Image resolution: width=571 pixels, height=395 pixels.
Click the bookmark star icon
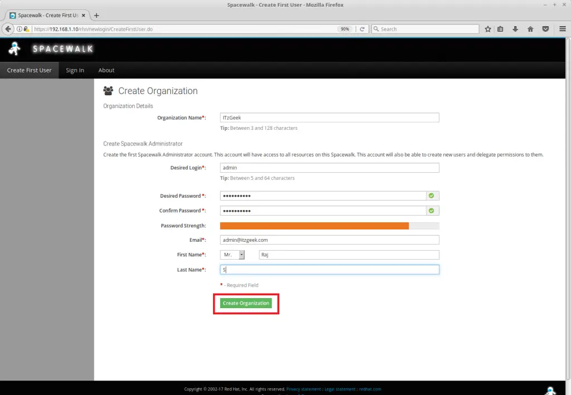coord(487,29)
